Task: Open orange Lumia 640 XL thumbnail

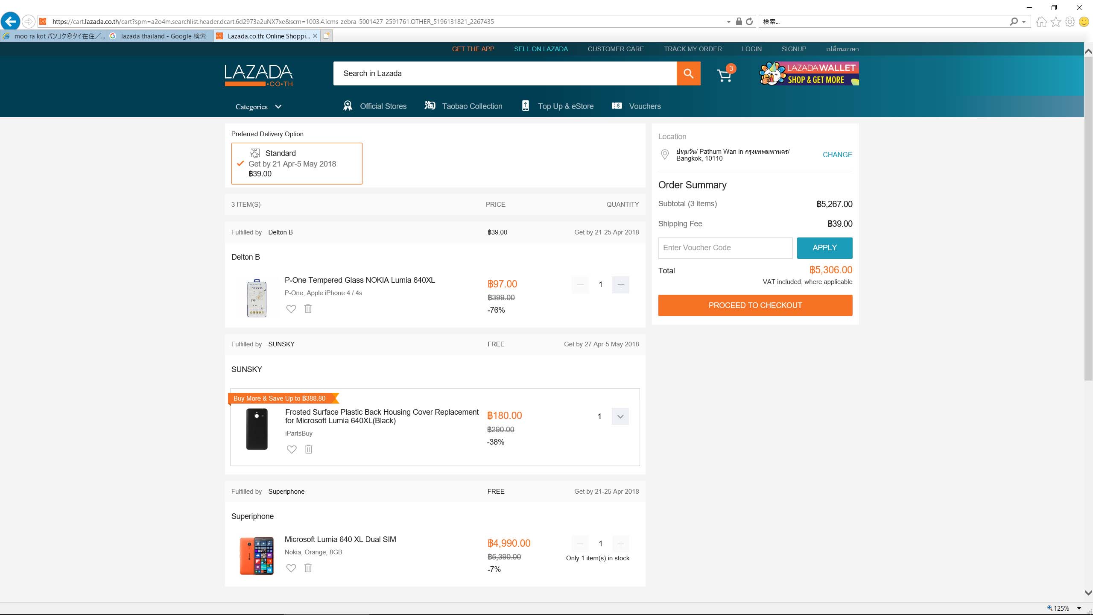Action: tap(257, 556)
